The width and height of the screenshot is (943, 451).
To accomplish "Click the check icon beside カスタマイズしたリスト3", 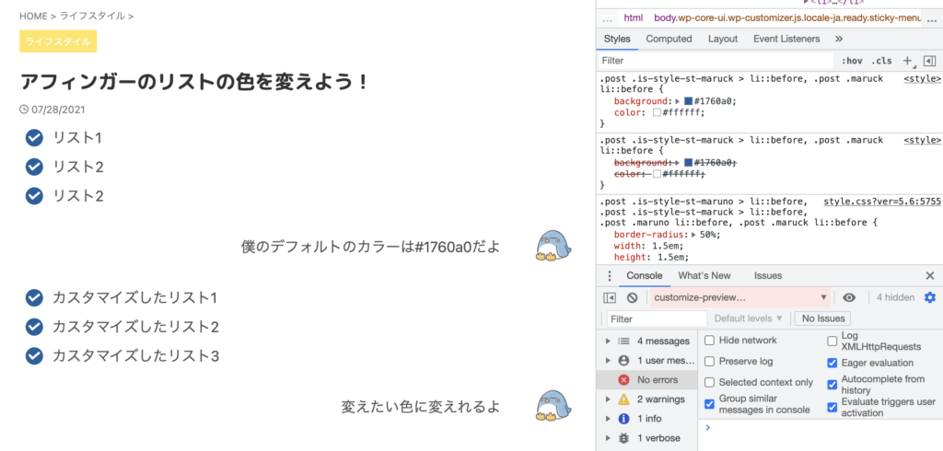I will pyautogui.click(x=34, y=356).
